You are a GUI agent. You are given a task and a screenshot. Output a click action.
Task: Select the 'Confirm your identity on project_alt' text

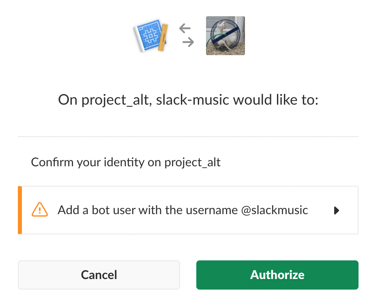tap(126, 162)
